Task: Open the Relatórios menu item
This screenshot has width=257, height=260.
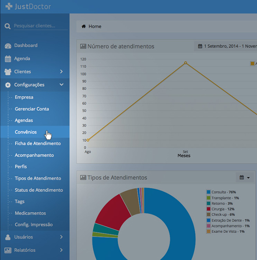Action: pyautogui.click(x=25, y=250)
